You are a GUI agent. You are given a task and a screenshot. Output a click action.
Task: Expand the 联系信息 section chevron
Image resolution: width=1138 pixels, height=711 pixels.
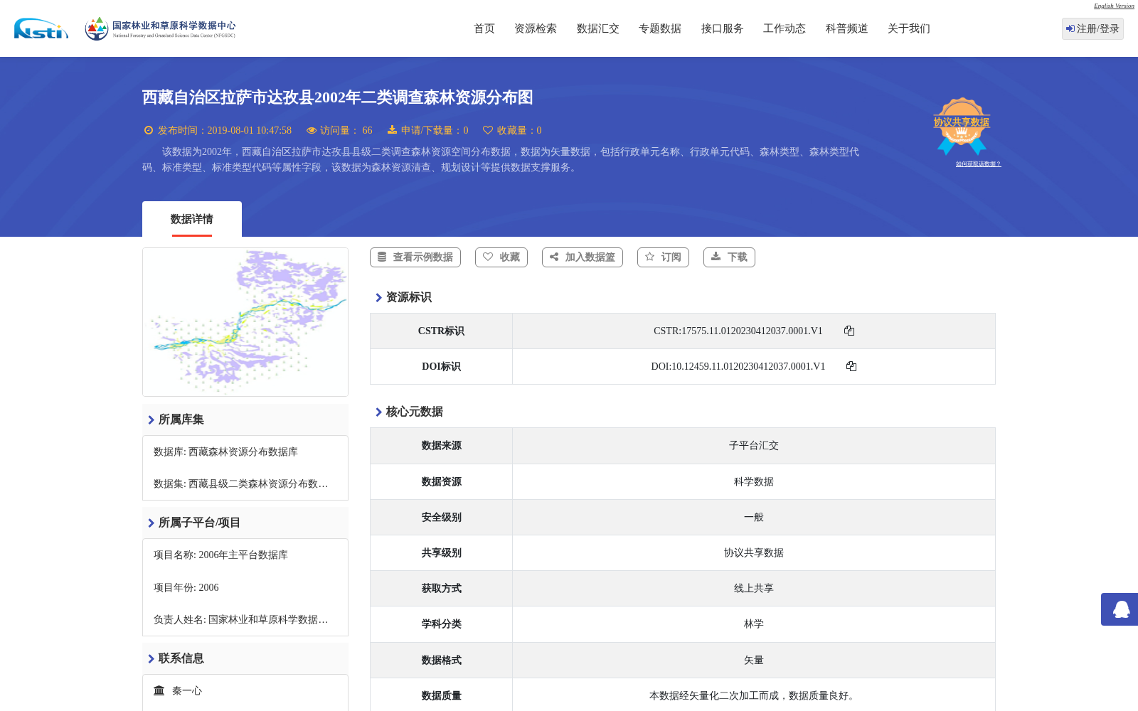point(151,658)
